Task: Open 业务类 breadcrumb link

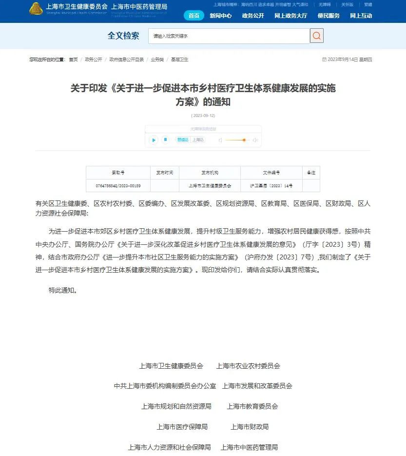Action: coord(157,59)
